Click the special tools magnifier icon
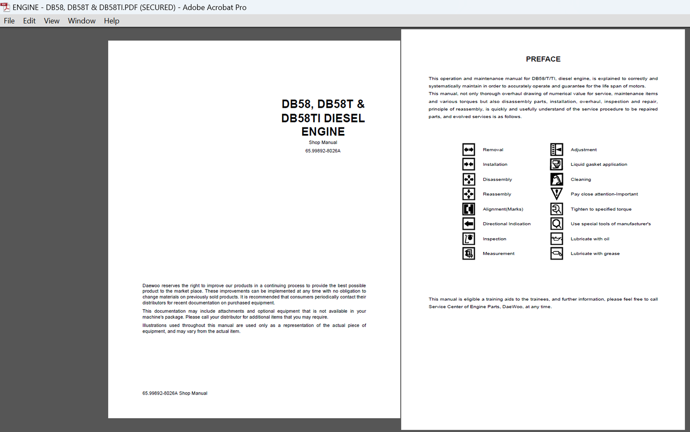The height and width of the screenshot is (432, 690). tap(557, 224)
